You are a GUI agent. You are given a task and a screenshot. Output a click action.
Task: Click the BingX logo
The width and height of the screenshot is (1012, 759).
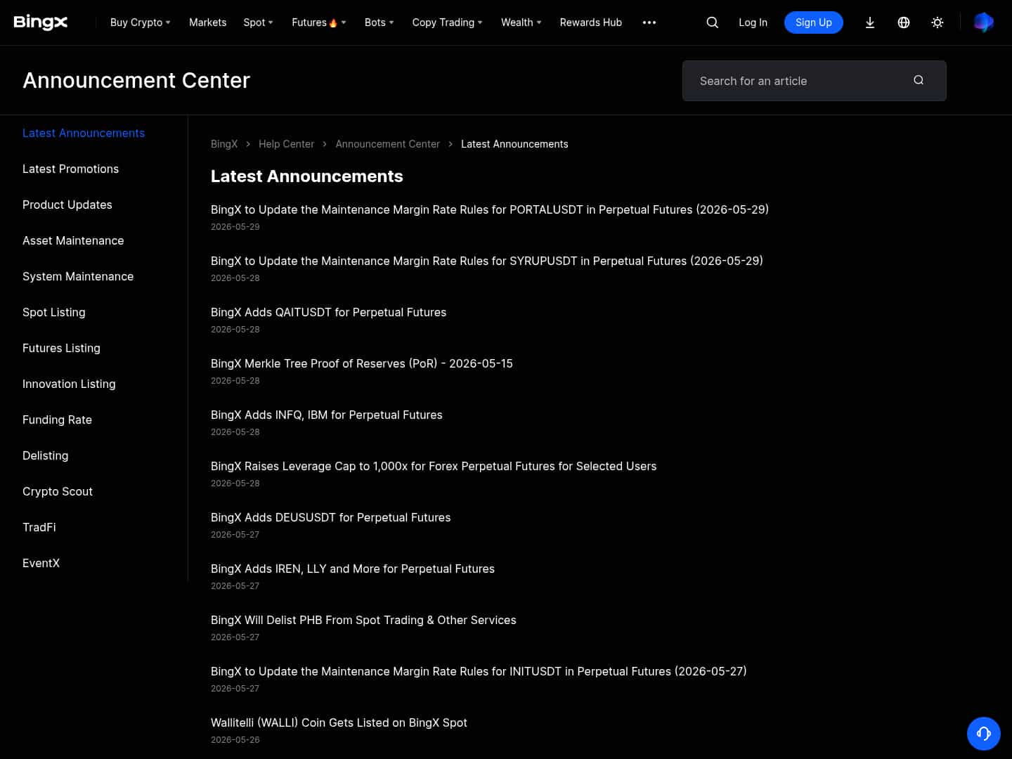[x=41, y=22]
